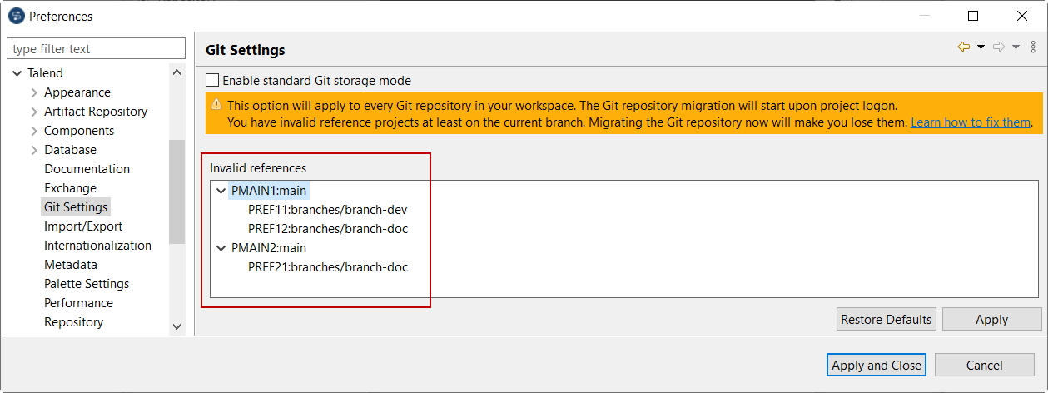Open the back history dropdown arrow
1048x393 pixels.
point(981,47)
